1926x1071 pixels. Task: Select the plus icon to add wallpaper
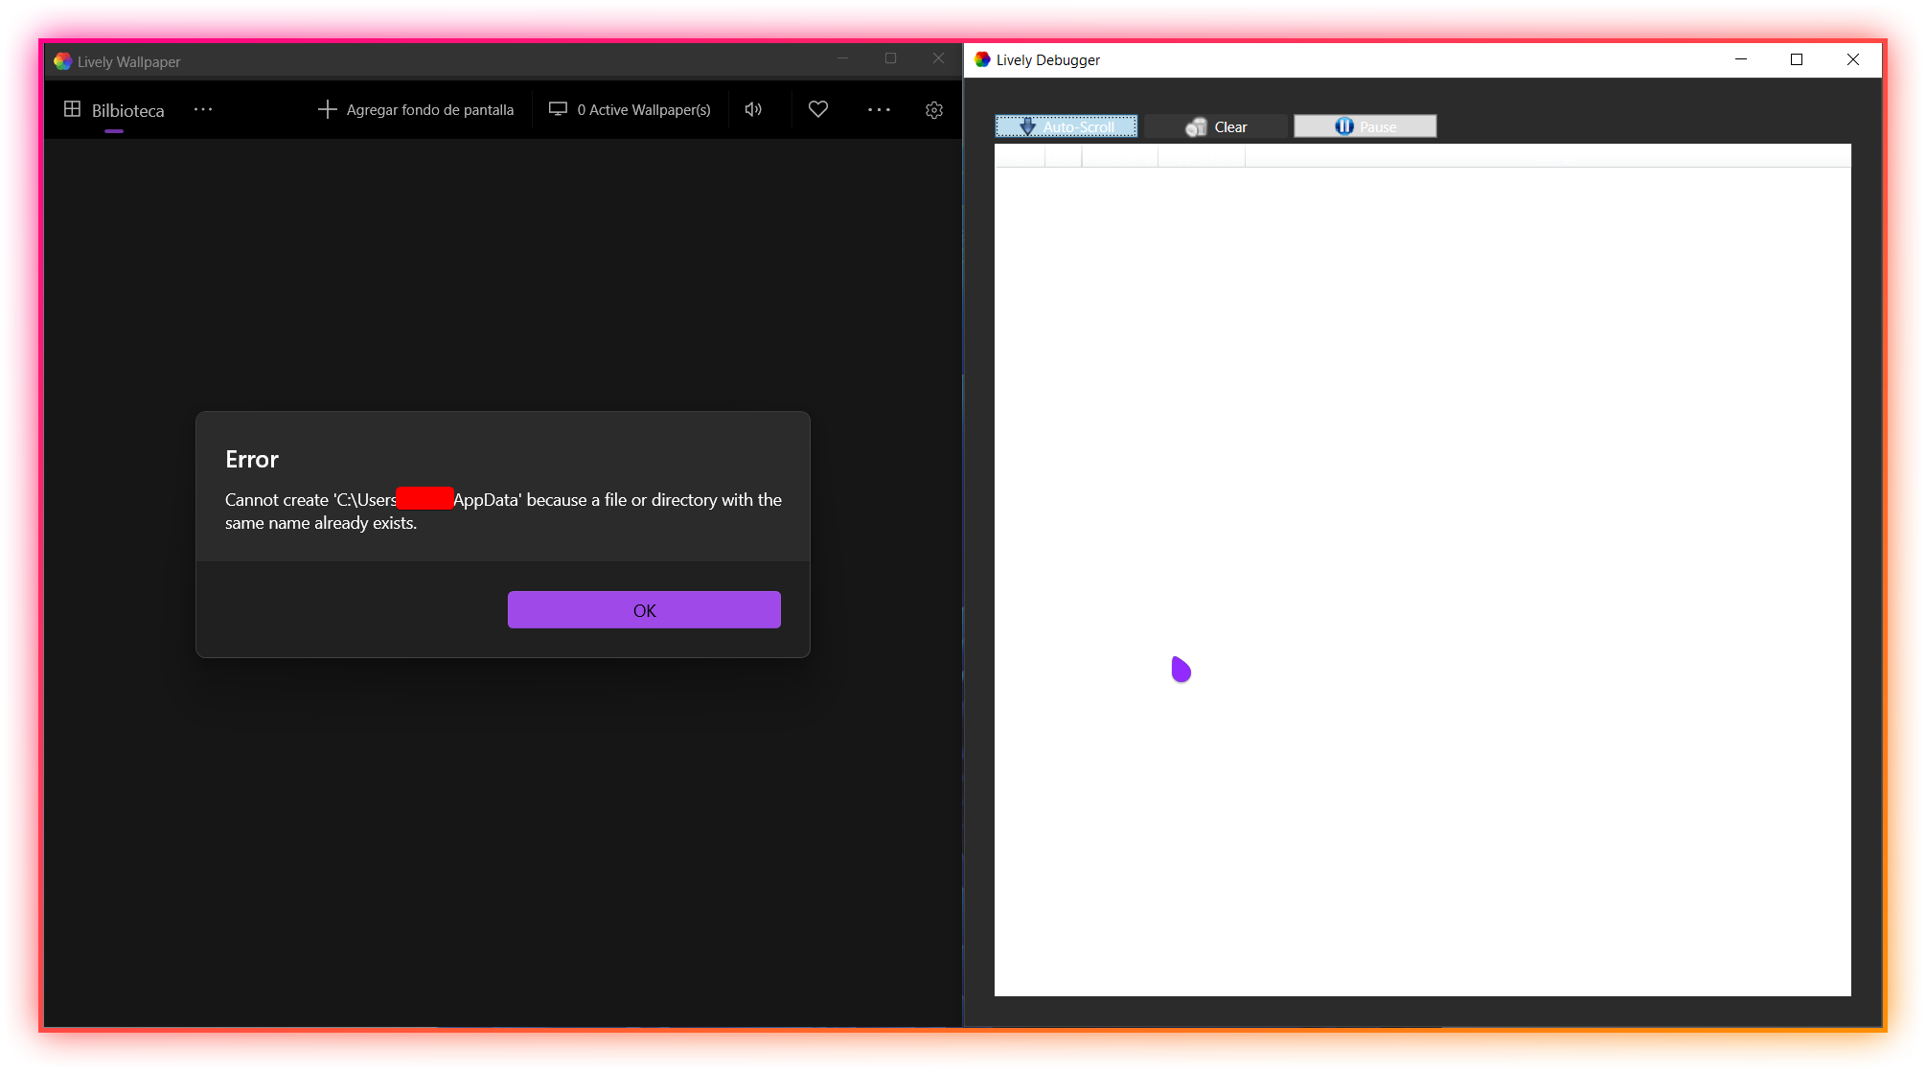[327, 109]
